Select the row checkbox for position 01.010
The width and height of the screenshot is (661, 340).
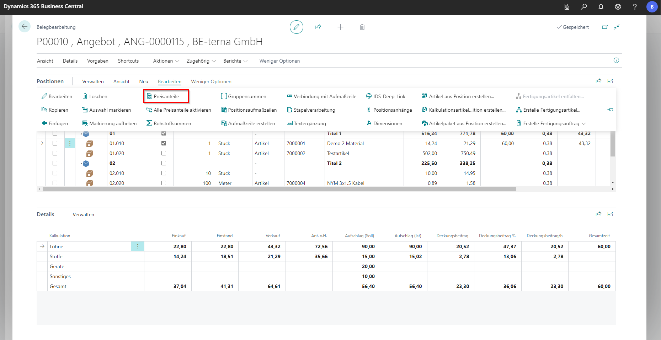click(55, 143)
